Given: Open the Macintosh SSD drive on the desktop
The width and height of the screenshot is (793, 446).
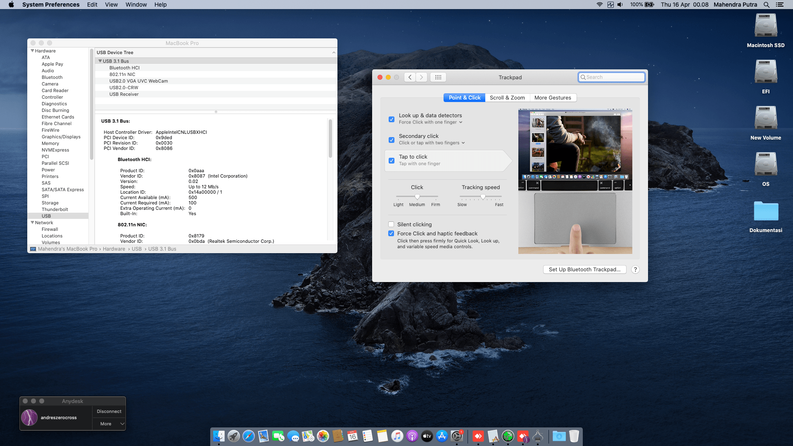Looking at the screenshot, I should [x=766, y=26].
